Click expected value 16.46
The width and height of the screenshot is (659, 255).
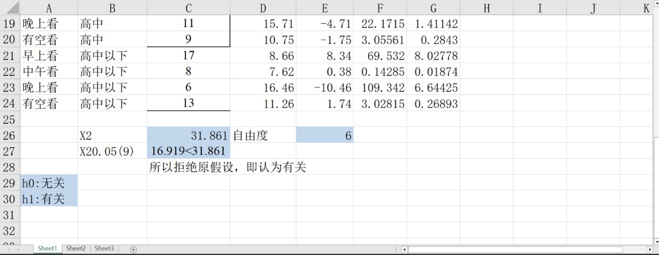[x=263, y=88]
